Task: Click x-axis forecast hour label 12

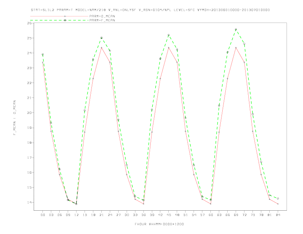Action: [77, 215]
